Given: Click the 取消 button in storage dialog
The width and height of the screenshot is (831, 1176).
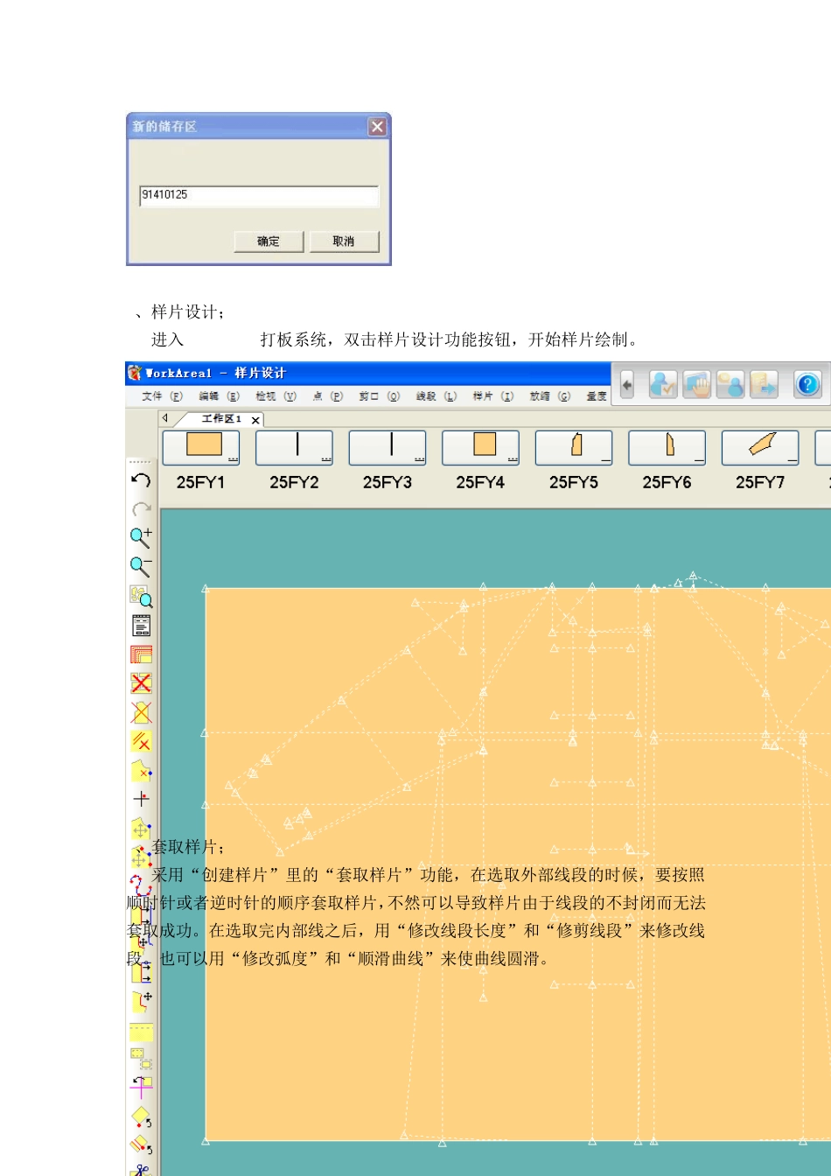Looking at the screenshot, I should click(x=344, y=241).
